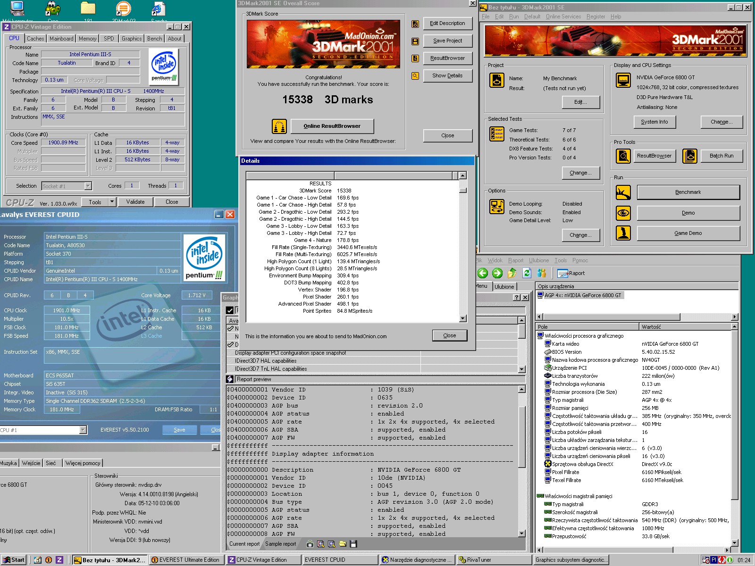This screenshot has height=566, width=755.
Task: Click the Show Details button
Action: 448,75
